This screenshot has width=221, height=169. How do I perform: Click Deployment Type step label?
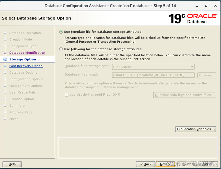point(23,46)
